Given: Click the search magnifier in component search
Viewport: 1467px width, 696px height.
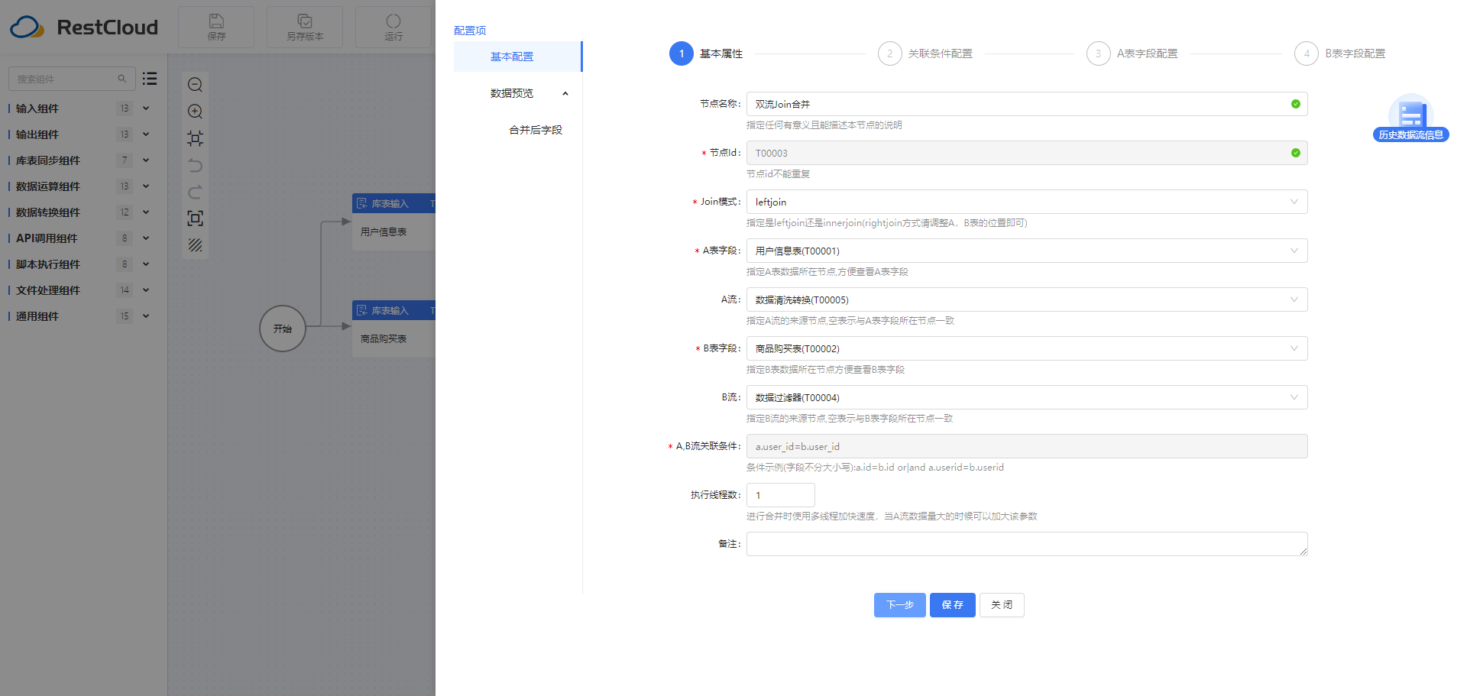Looking at the screenshot, I should tap(122, 79).
